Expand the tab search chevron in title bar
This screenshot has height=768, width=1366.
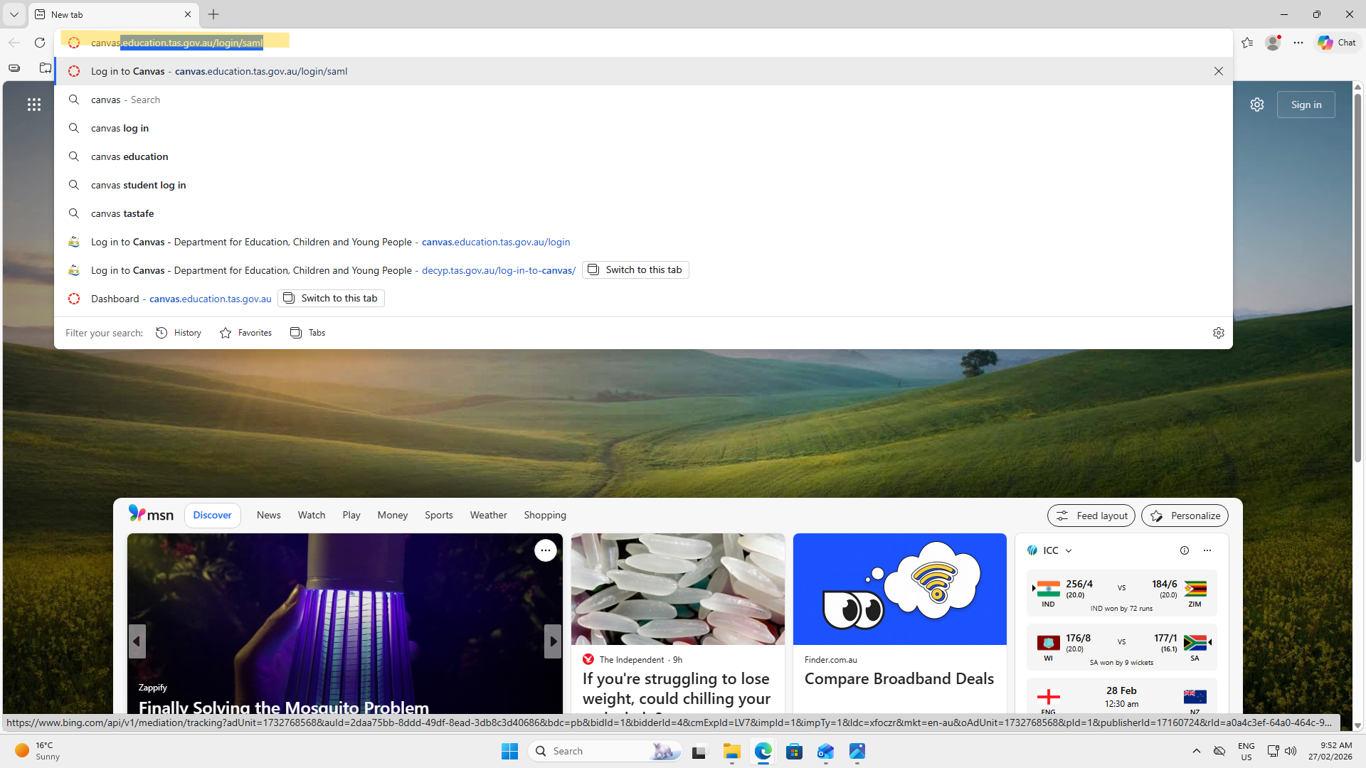click(x=14, y=14)
